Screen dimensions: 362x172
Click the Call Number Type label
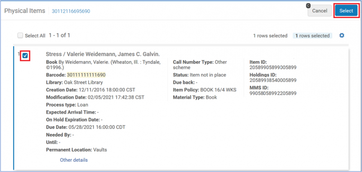point(194,62)
